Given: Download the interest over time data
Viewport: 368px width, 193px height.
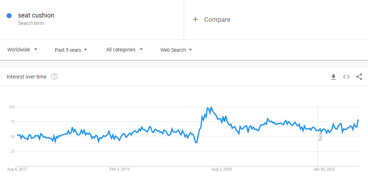Looking at the screenshot, I should pos(333,77).
